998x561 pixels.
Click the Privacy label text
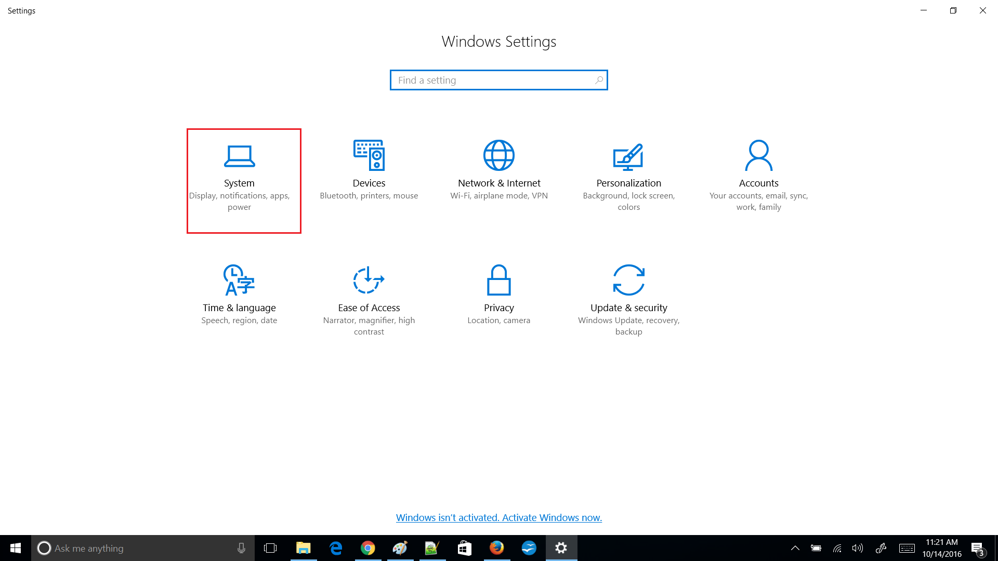point(499,308)
